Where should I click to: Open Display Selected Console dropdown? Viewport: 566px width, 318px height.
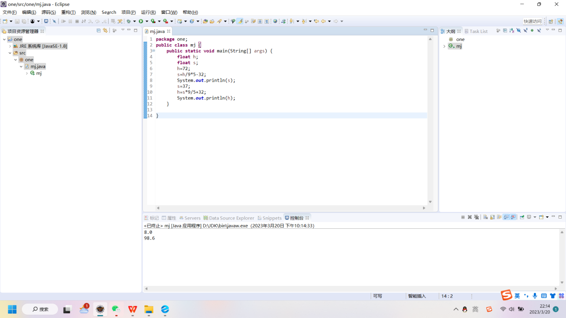coord(535,217)
